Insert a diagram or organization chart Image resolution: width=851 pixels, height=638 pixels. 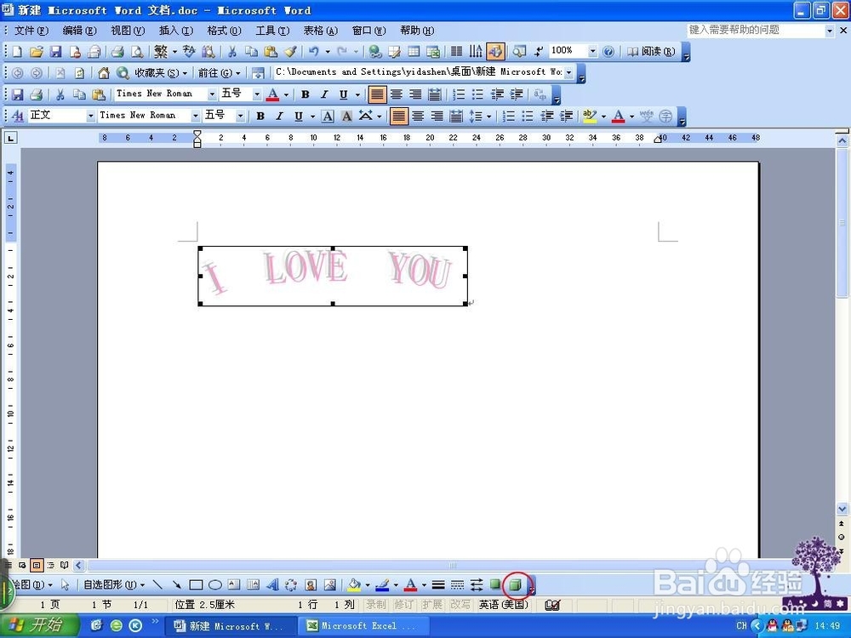click(x=291, y=585)
